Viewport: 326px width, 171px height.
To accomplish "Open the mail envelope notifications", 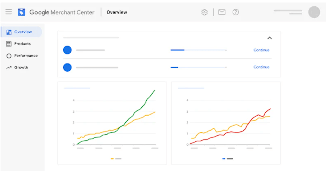I will [x=222, y=12].
